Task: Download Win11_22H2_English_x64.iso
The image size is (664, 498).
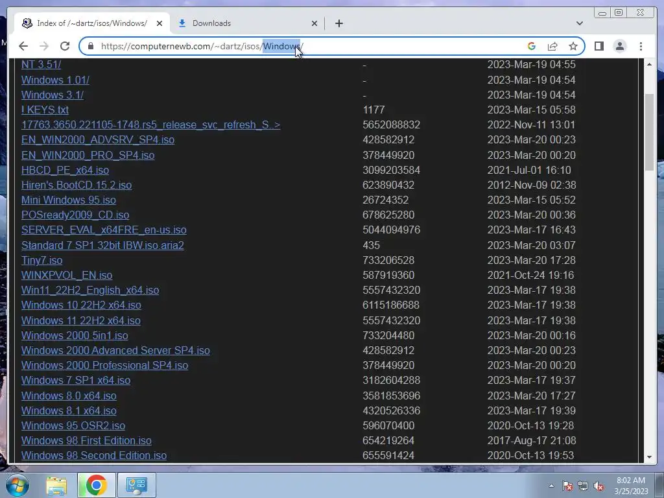Action: click(x=90, y=290)
